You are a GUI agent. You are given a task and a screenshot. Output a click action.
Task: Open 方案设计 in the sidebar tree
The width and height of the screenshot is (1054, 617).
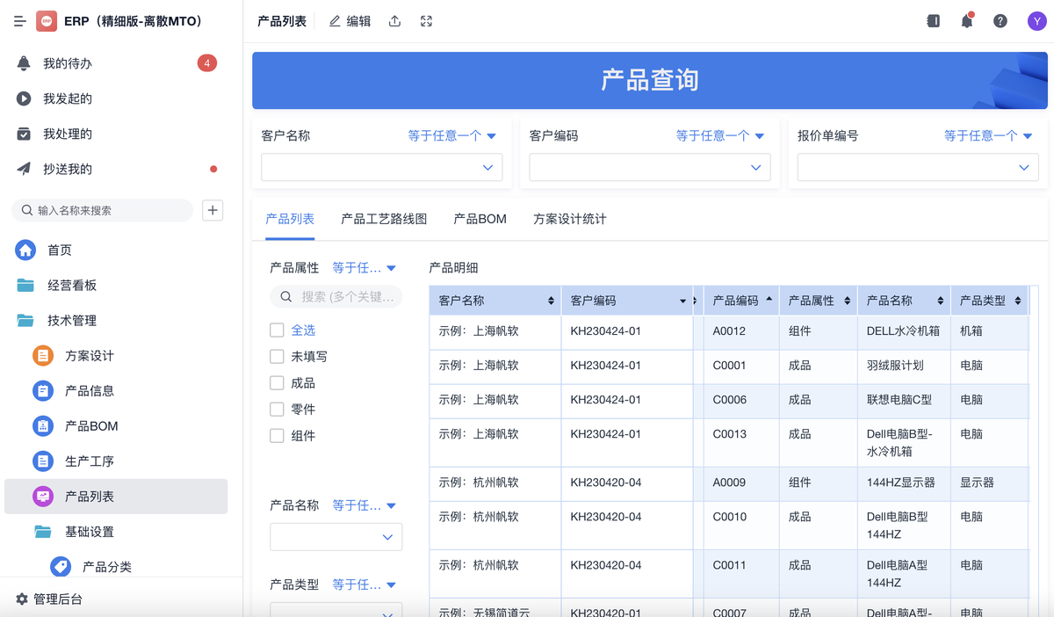coord(89,356)
